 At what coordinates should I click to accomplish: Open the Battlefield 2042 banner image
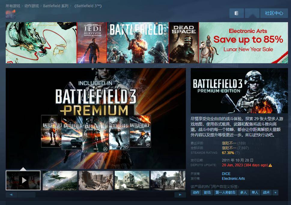click(x=138, y=43)
